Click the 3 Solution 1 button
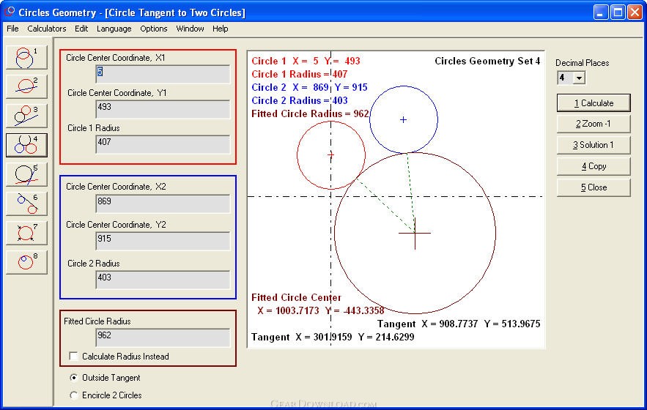 [x=594, y=145]
